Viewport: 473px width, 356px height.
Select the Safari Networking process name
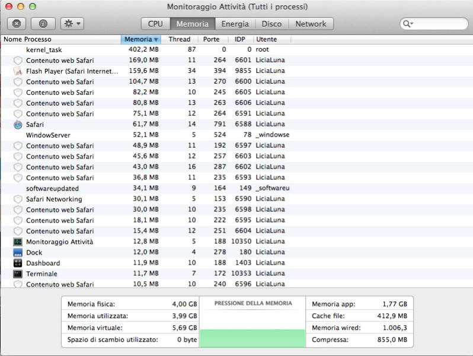[54, 199]
